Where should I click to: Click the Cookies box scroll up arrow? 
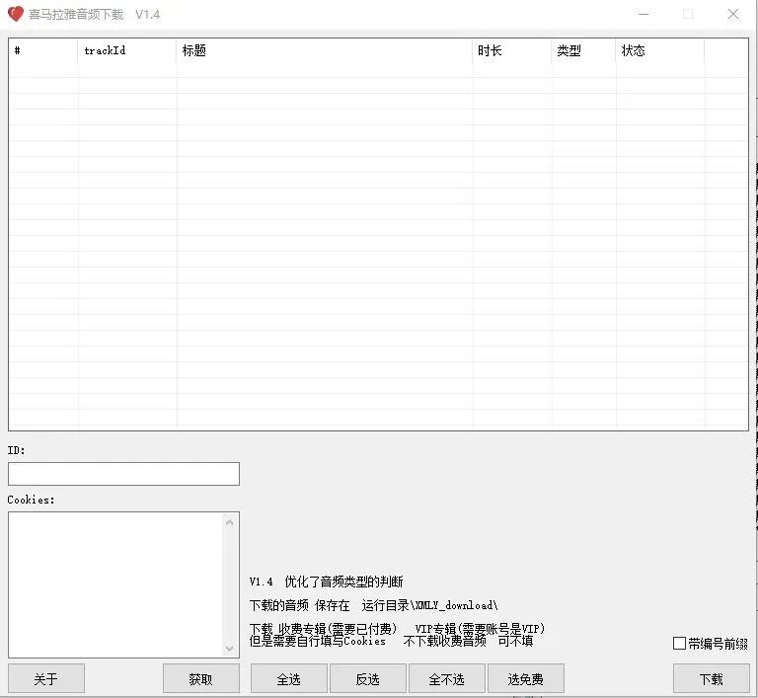(x=230, y=522)
